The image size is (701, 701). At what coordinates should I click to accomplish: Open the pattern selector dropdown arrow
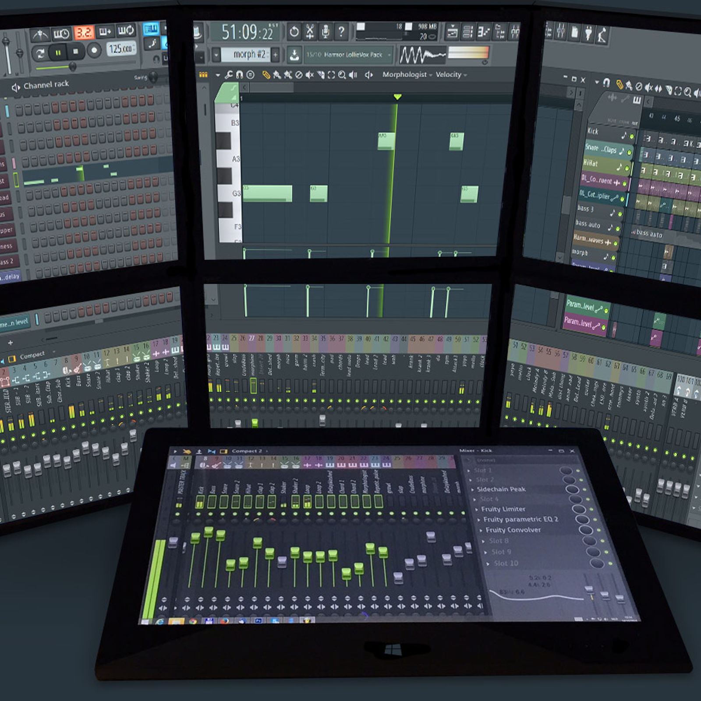click(216, 55)
